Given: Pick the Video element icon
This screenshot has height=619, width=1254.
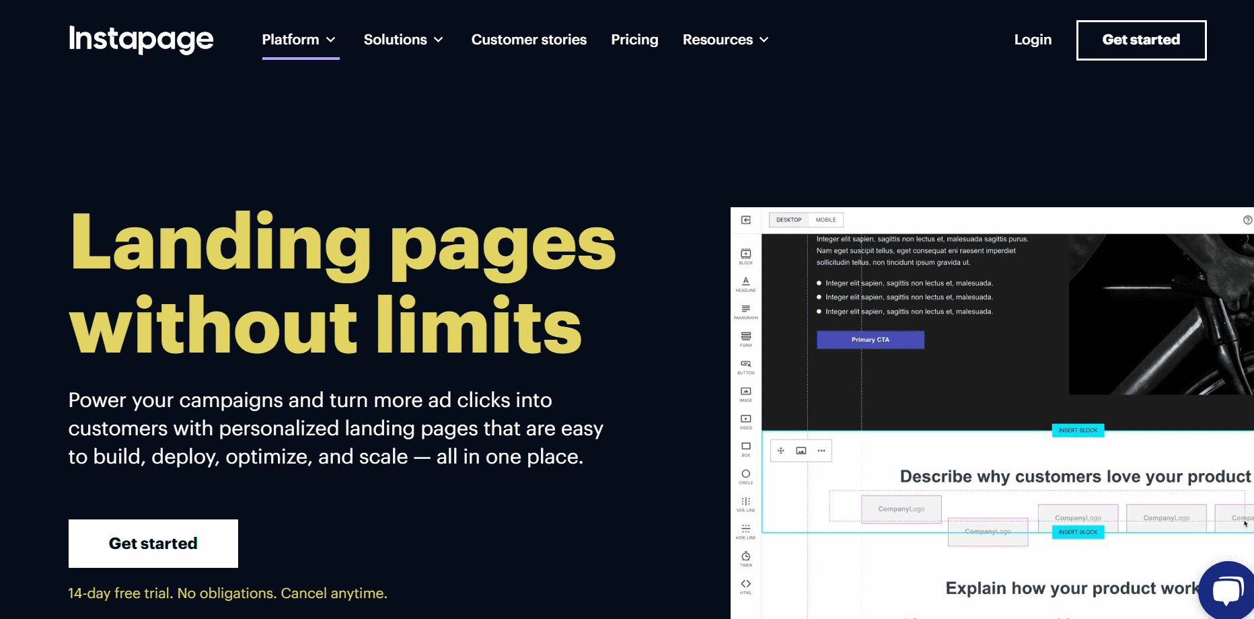Looking at the screenshot, I should (x=745, y=421).
